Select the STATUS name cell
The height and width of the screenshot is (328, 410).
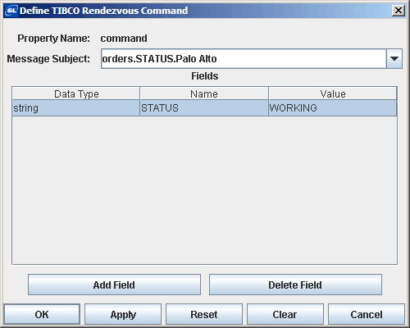click(x=204, y=108)
